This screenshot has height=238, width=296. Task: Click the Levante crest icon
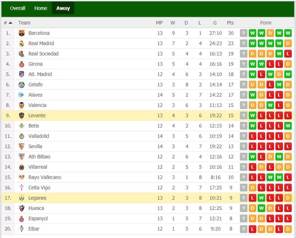click(22, 115)
